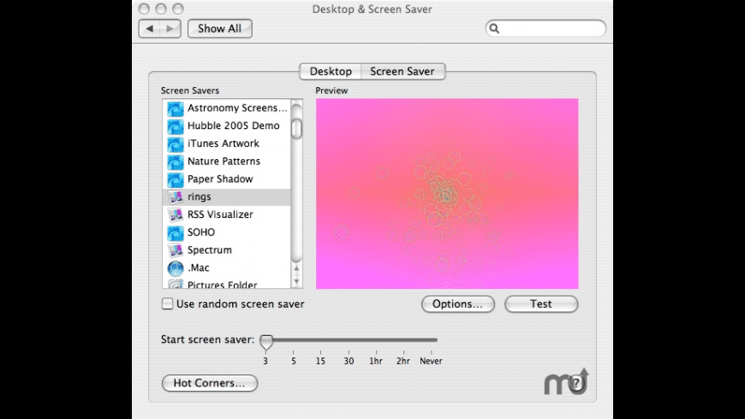Switch to the Desktop tab
Image resolution: width=745 pixels, height=419 pixels.
pos(331,71)
